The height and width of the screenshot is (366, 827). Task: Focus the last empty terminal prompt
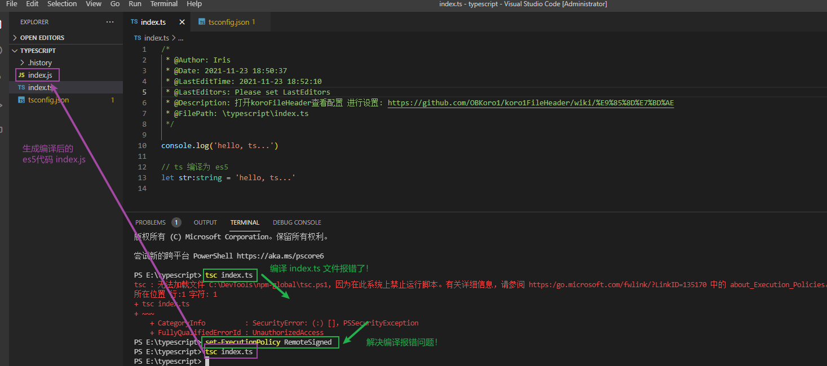[207, 361]
